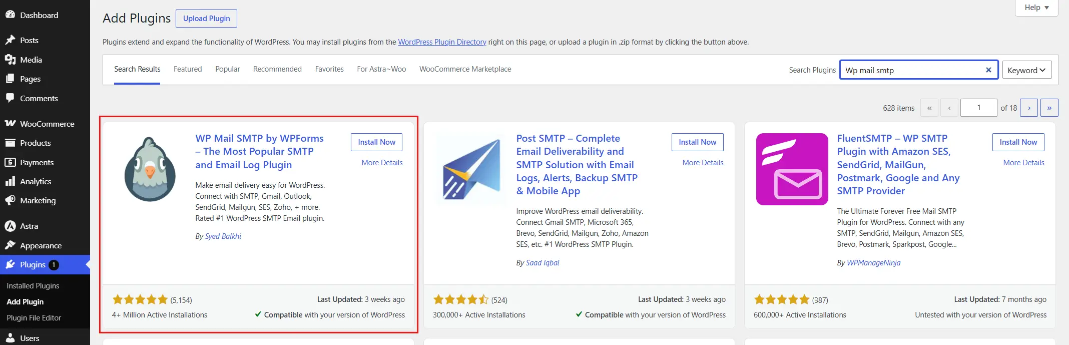Click the Plugins update count badge

[54, 265]
